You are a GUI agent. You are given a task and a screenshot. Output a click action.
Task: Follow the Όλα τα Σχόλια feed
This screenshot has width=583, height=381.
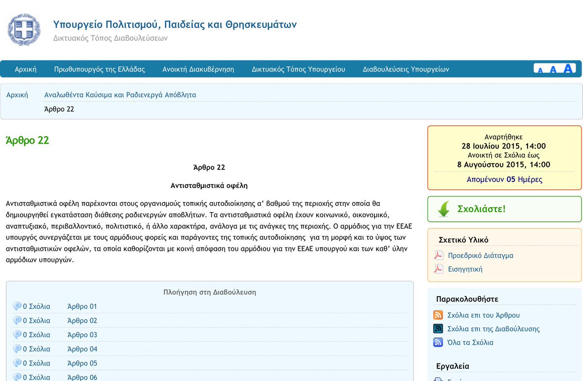[470, 342]
